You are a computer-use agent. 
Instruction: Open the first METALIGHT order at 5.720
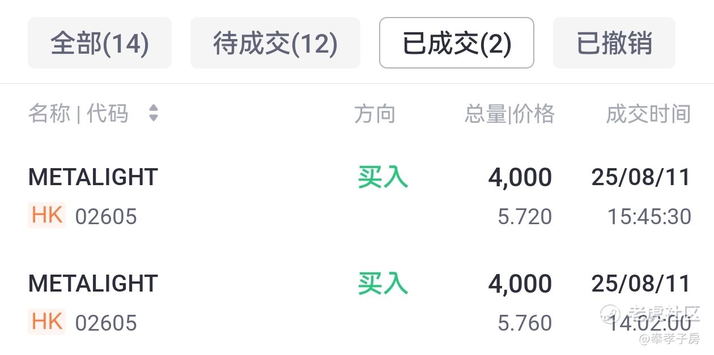pyautogui.click(x=357, y=196)
